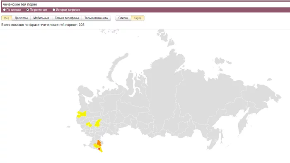Screen dimensions: 290x163
Task: Click the small red region in the south
Action: [x=99, y=149]
